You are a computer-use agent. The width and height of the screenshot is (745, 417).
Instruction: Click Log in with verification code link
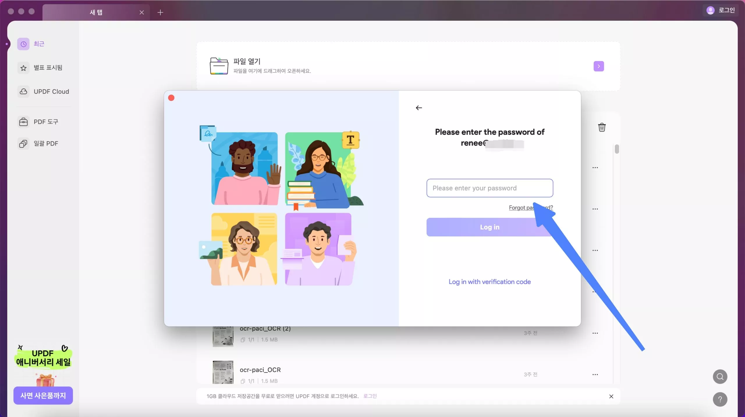click(x=489, y=282)
